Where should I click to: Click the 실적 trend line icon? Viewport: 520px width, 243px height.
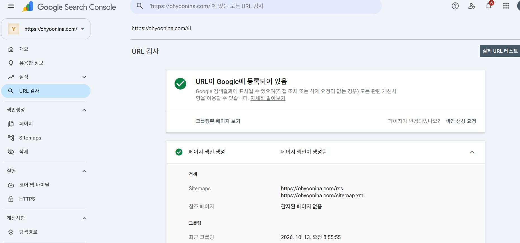[11, 77]
